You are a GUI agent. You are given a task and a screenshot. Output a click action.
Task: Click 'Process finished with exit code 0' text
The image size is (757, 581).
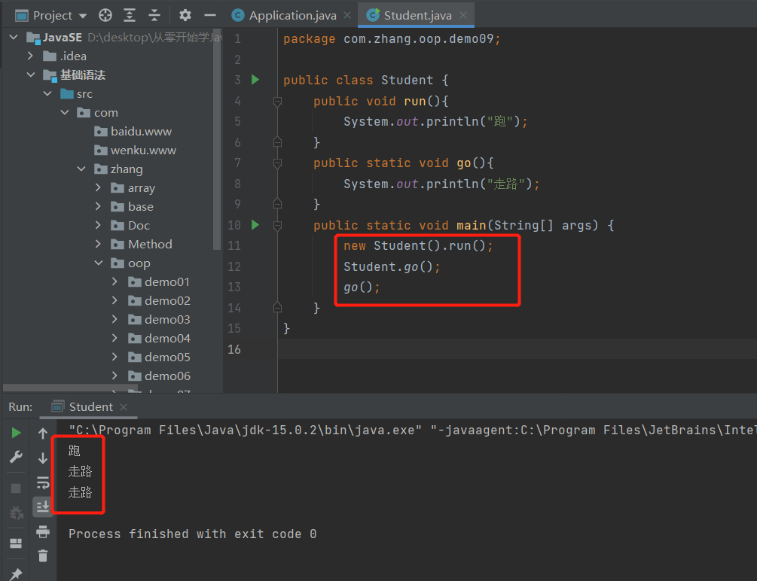[192, 534]
